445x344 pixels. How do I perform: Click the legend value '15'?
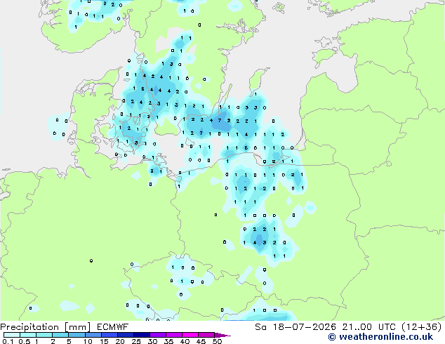coord(104,341)
